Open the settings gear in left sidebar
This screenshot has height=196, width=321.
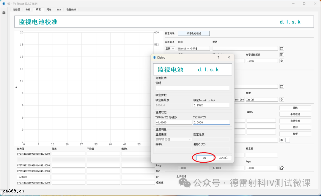click(4, 13)
